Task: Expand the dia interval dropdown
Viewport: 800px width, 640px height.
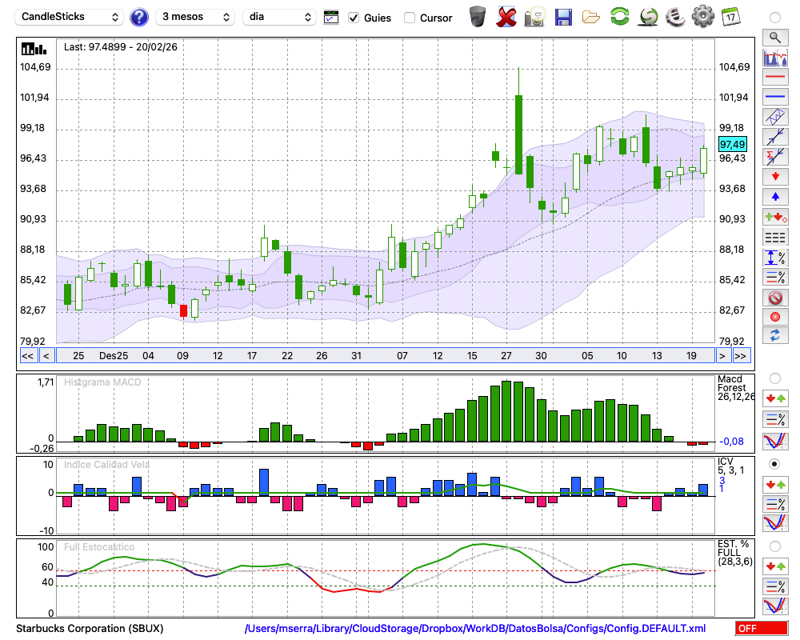Action: click(279, 17)
